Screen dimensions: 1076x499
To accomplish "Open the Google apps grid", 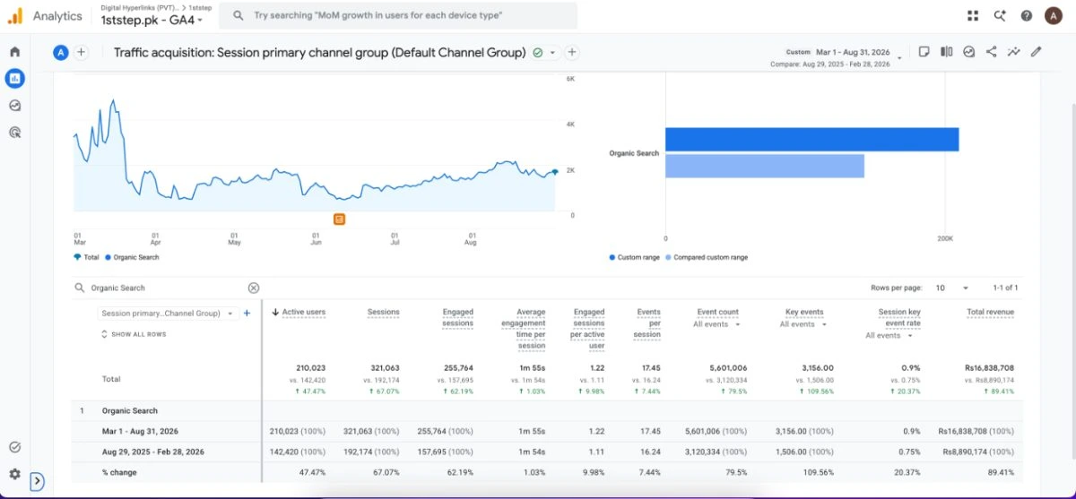I will [973, 15].
